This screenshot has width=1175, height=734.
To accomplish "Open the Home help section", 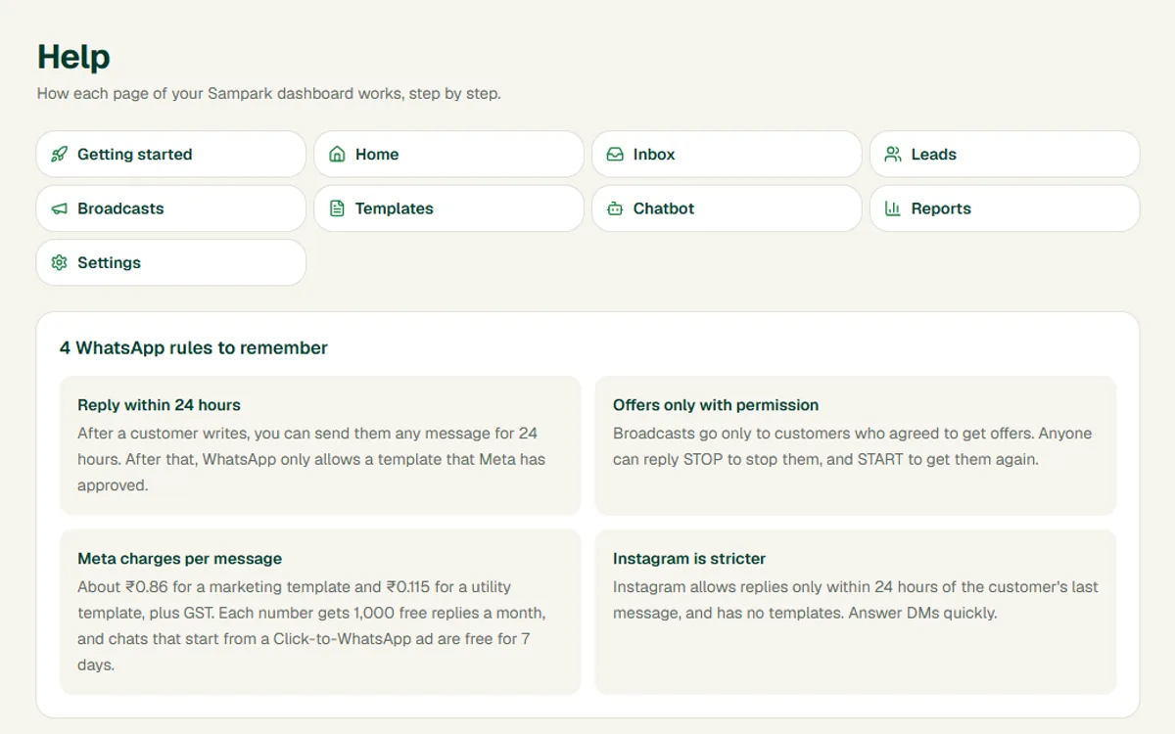I will 449,155.
